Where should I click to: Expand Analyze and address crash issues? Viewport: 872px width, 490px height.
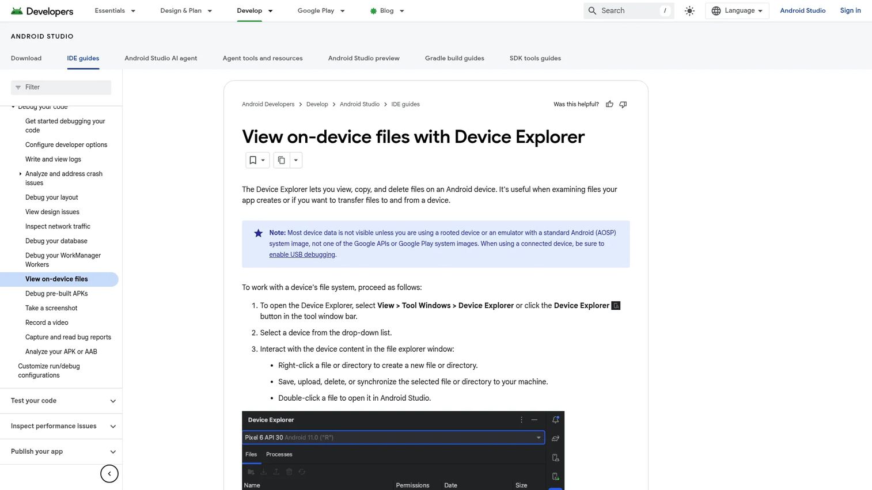click(x=20, y=174)
